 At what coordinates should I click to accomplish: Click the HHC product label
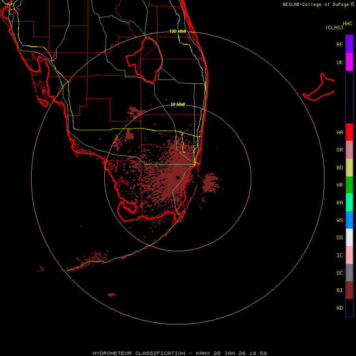[347, 24]
